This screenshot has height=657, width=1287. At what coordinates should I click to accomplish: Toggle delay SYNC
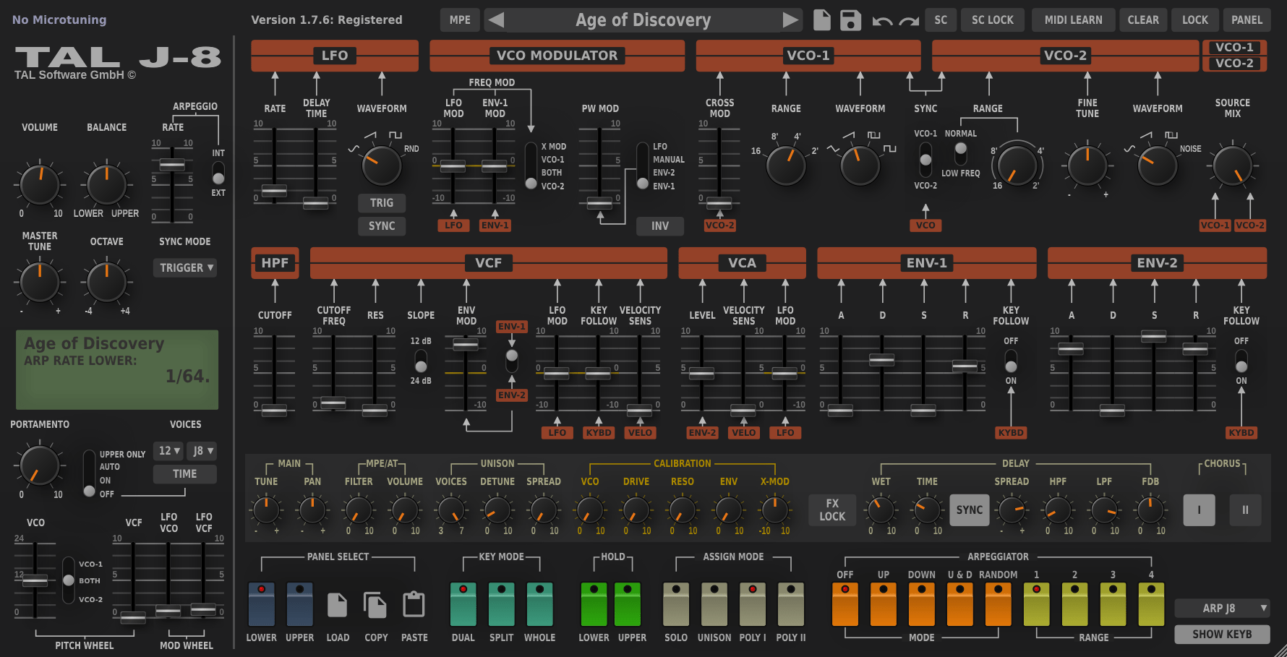(969, 510)
